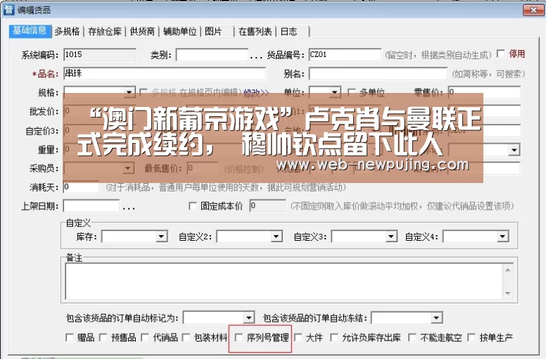The width and height of the screenshot is (546, 359).
Task: Click the 货品编号 field with CZ01
Action: (345, 55)
